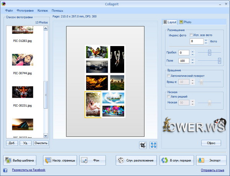Image resolution: width=230 pixels, height=176 pixels.
Task: Increase Пробел value with up arrow
Action: [192, 51]
